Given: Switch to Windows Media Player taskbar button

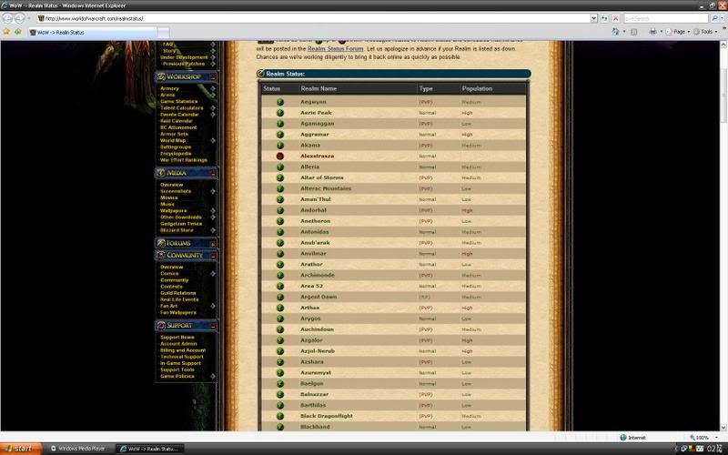Looking at the screenshot, I should 78,449.
